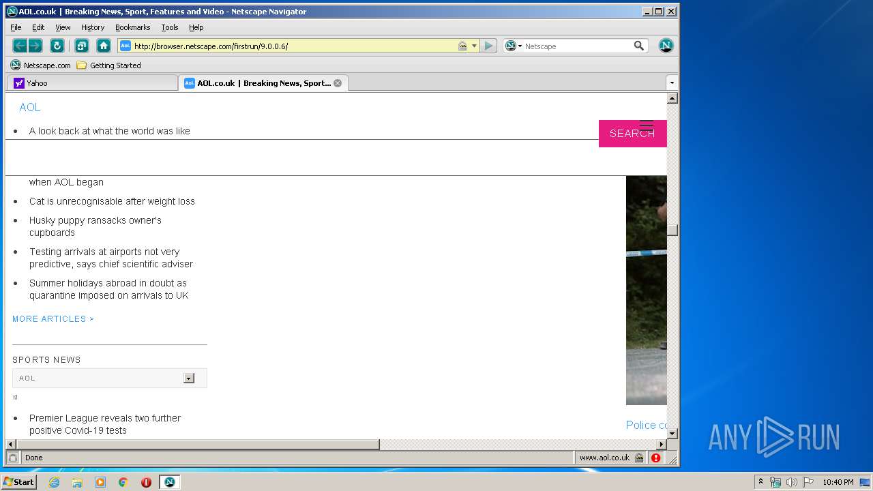The image size is (873, 491).
Task: Select Netscape Navigator taskbar button
Action: click(169, 482)
